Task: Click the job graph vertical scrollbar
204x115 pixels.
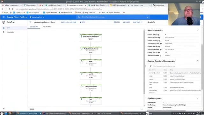Action: click(x=144, y=62)
